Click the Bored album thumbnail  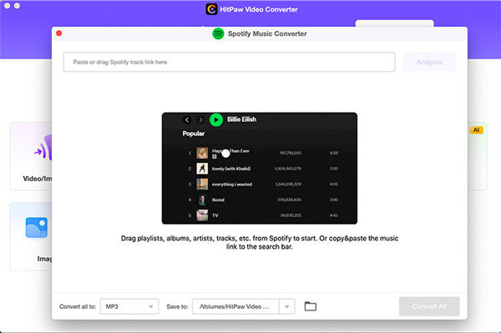click(x=202, y=199)
